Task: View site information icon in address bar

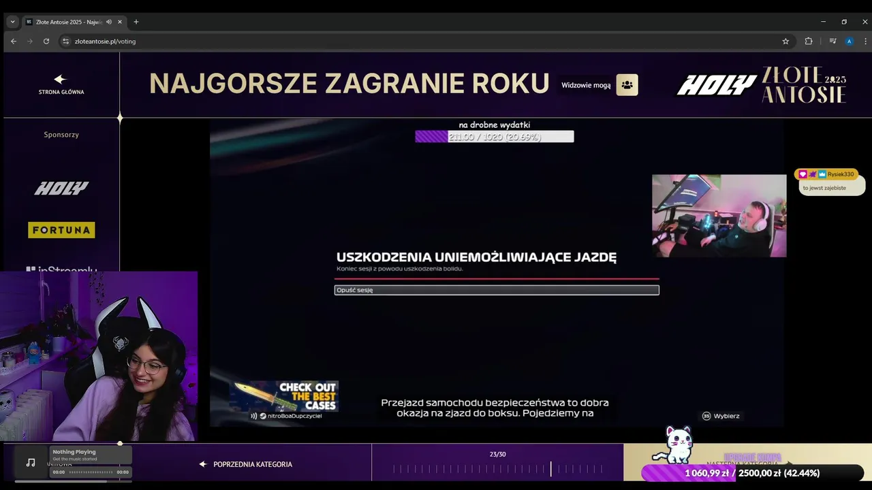Action: tap(66, 41)
